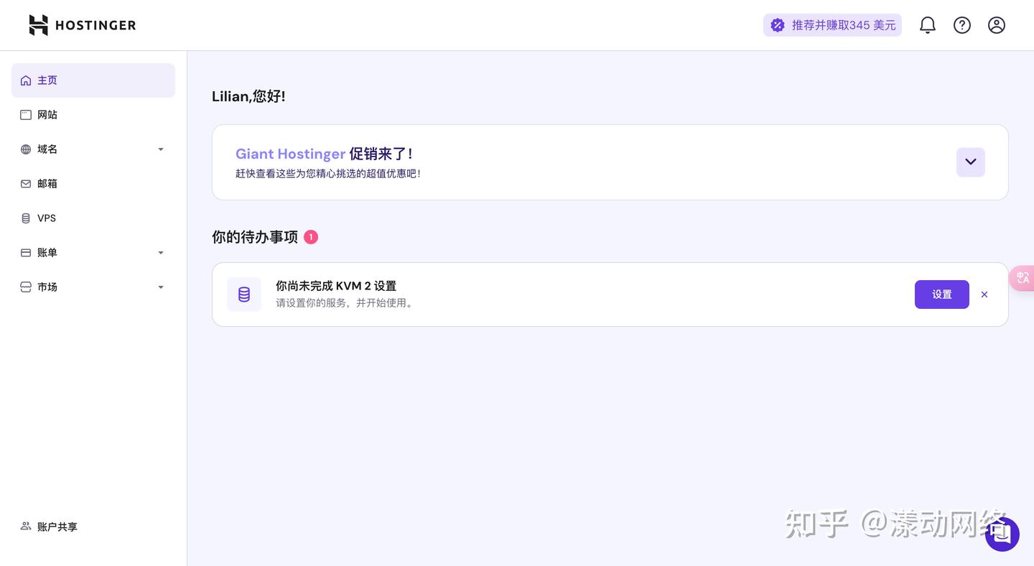Open the help question mark icon
The image size is (1034, 566).
[962, 25]
